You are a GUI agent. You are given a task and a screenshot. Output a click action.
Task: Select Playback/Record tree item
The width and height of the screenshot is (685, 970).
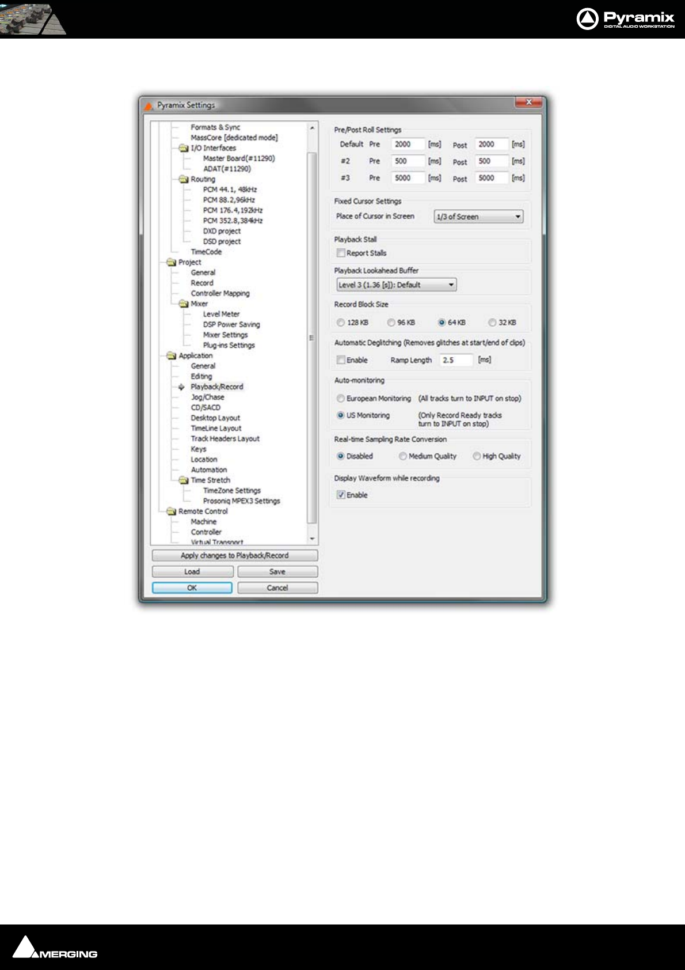[217, 387]
